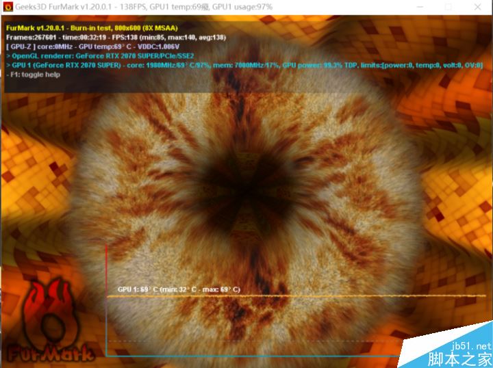Image resolution: width=493 pixels, height=368 pixels.
Task: Click 'FurMark v1.20.0.1 - Burn-in test' line
Action: 92,28
